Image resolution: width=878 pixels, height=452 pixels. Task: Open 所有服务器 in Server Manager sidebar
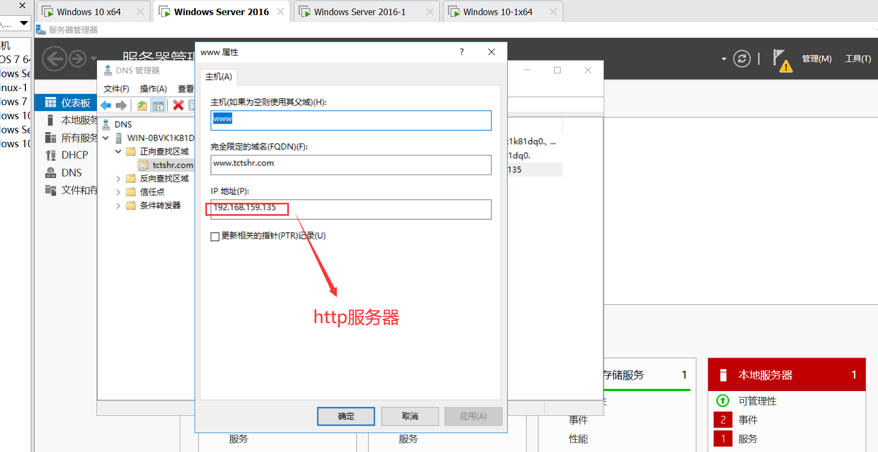66,138
